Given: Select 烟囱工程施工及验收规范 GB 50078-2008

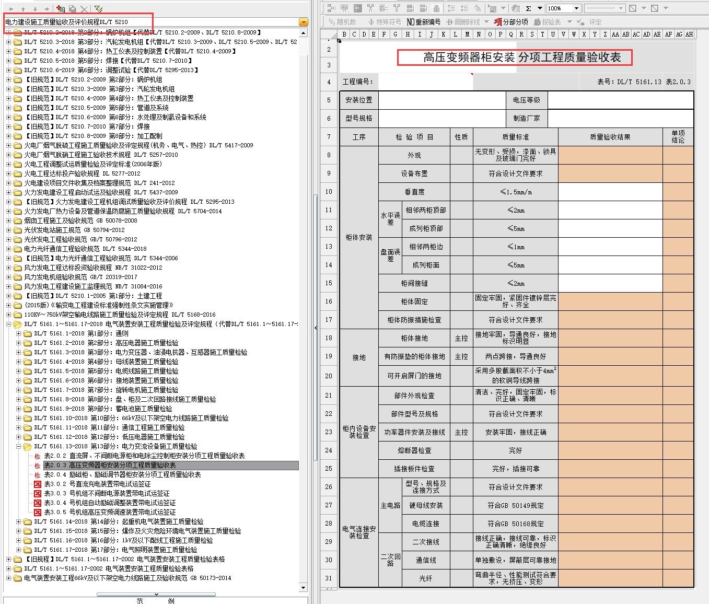Looking at the screenshot, I should [x=80, y=221].
